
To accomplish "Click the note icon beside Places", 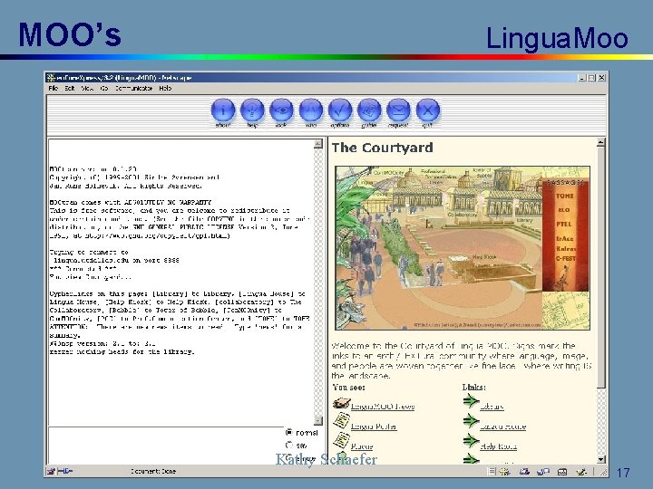I will (x=341, y=441).
